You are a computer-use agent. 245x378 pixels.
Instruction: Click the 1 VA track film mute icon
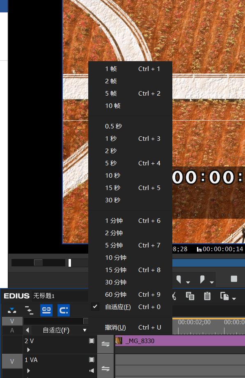point(92,360)
